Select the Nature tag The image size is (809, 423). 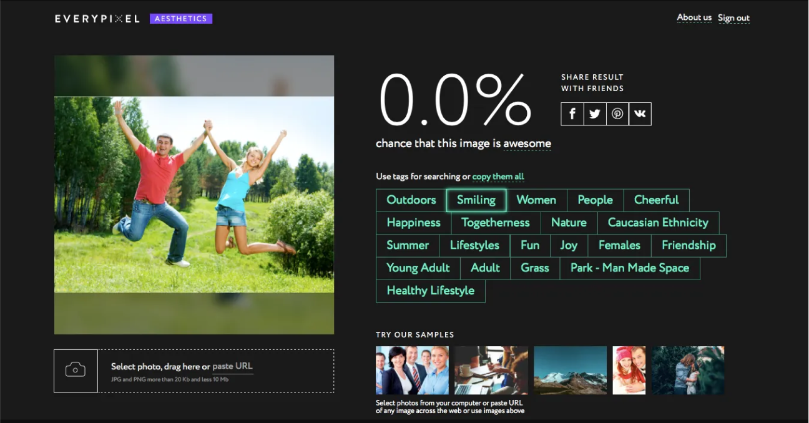569,223
